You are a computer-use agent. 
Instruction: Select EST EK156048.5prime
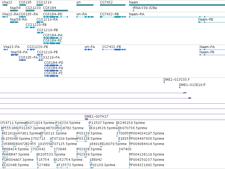(16, 139)
